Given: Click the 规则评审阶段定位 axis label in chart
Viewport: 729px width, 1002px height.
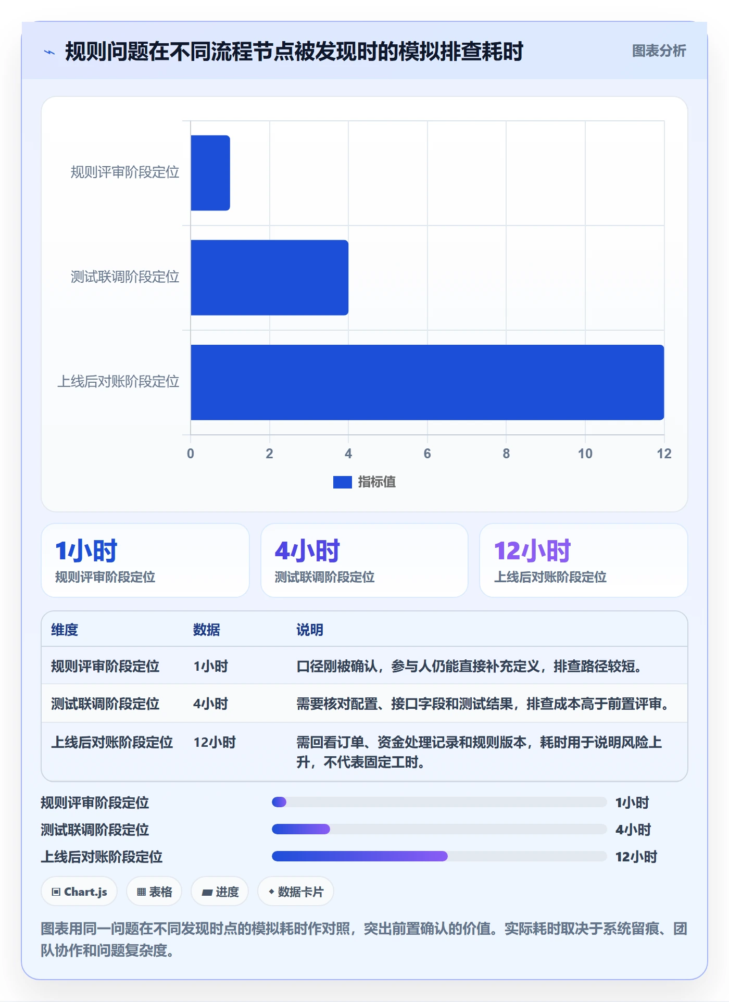Looking at the screenshot, I should click(125, 172).
